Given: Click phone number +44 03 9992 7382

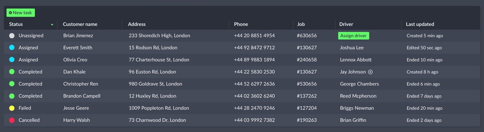Looking at the screenshot, I should (x=254, y=120).
